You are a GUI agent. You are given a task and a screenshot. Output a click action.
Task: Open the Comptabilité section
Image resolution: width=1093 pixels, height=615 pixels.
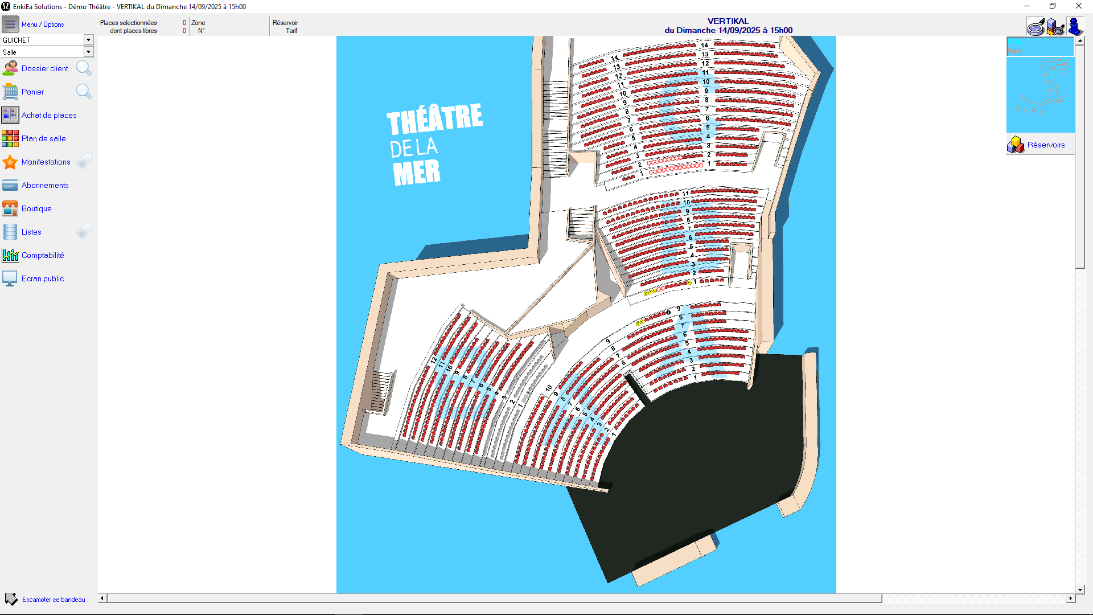click(43, 255)
